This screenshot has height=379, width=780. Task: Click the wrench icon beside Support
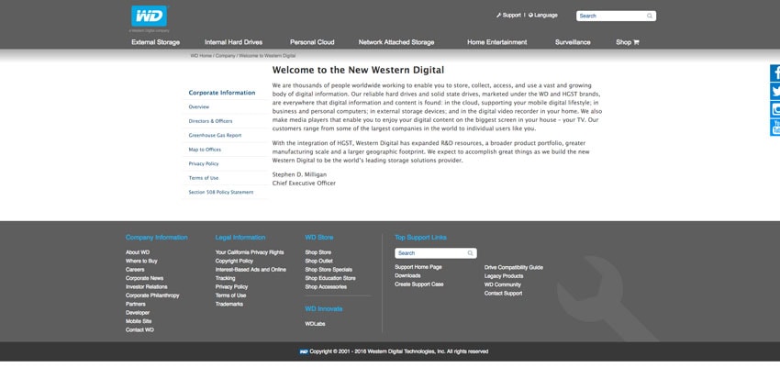coord(498,16)
